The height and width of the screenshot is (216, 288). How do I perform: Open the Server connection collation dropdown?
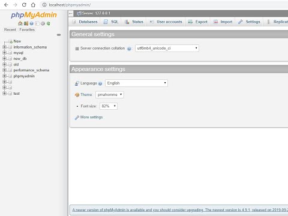tap(167, 48)
